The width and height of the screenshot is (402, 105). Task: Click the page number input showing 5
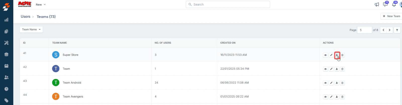(x=364, y=30)
